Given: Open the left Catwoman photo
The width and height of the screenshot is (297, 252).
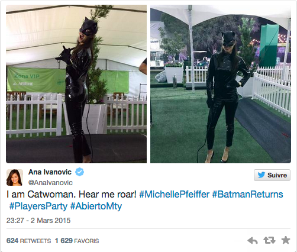Looking at the screenshot, I should 76,84.
